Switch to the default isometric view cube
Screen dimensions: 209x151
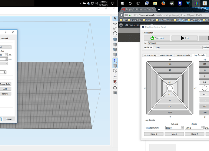tap(115, 39)
